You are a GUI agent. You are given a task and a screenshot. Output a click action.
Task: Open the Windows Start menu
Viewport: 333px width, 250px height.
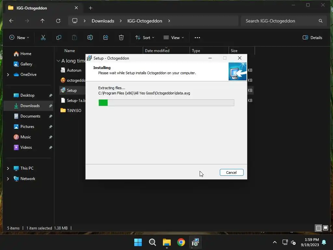(x=138, y=242)
